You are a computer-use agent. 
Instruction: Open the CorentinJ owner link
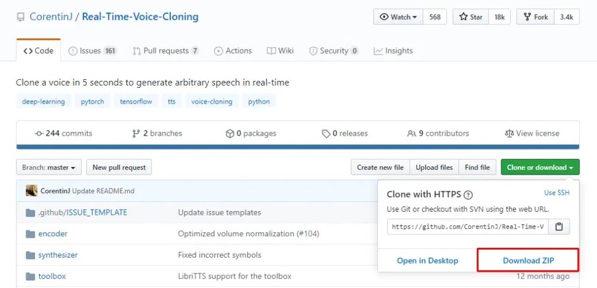(51, 17)
